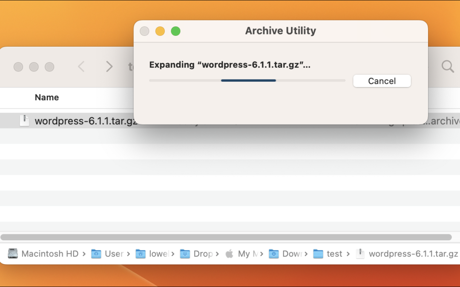460x287 pixels.
Task: Cancel the archive expansion
Action: pyautogui.click(x=382, y=81)
